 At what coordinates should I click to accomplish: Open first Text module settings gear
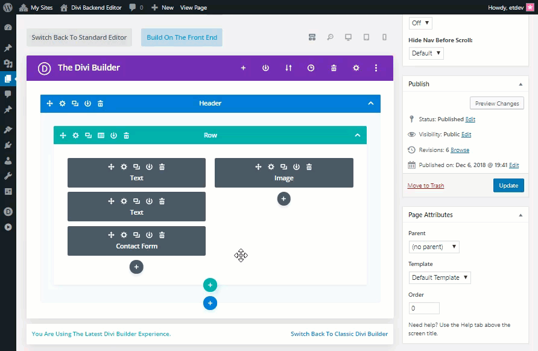pyautogui.click(x=124, y=166)
